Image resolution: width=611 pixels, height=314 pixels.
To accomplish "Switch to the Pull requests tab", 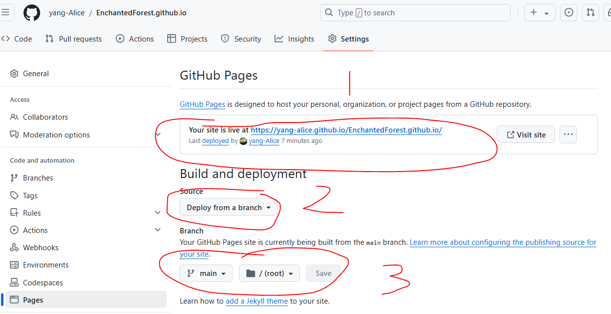I will (73, 39).
